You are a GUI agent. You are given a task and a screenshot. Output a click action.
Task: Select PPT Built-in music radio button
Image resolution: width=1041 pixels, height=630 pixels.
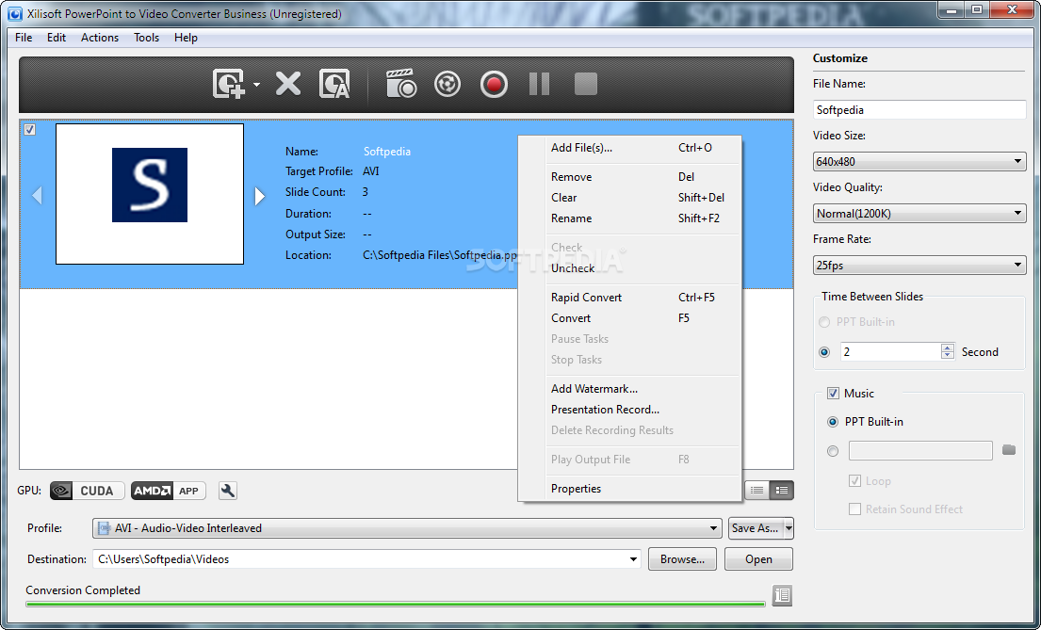coord(833,422)
